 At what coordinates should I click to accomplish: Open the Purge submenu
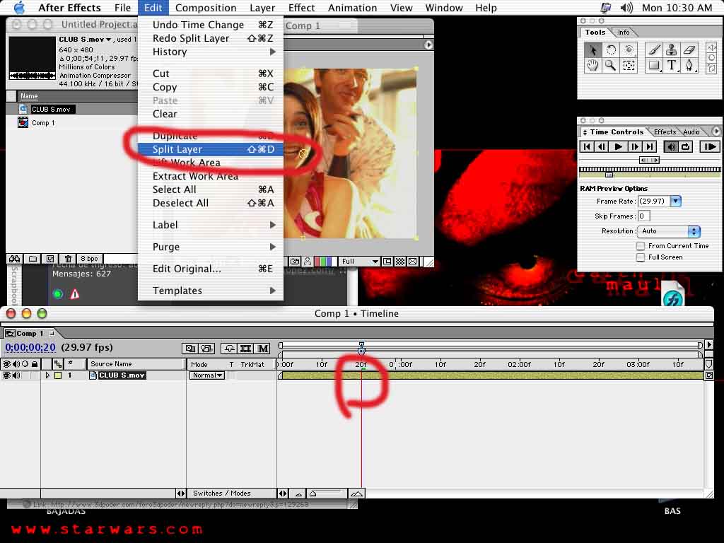[211, 247]
